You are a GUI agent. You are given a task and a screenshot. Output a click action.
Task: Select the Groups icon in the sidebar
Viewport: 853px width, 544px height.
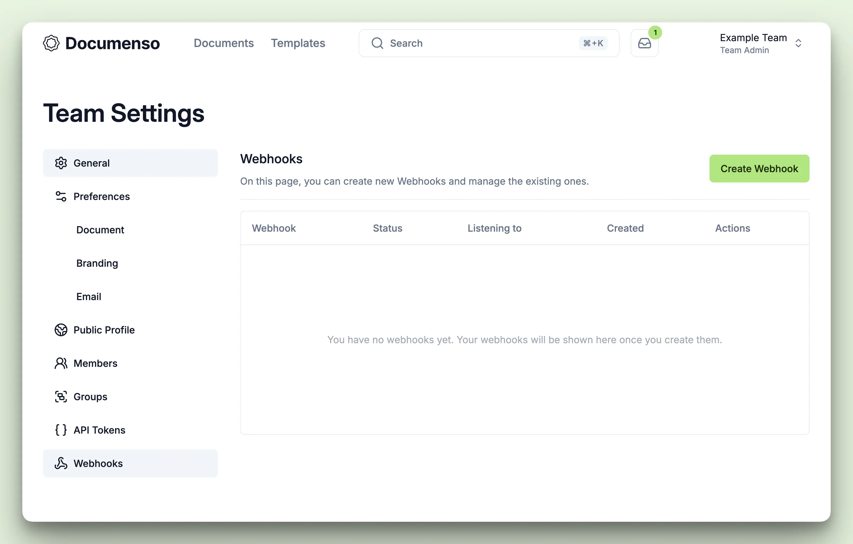61,397
